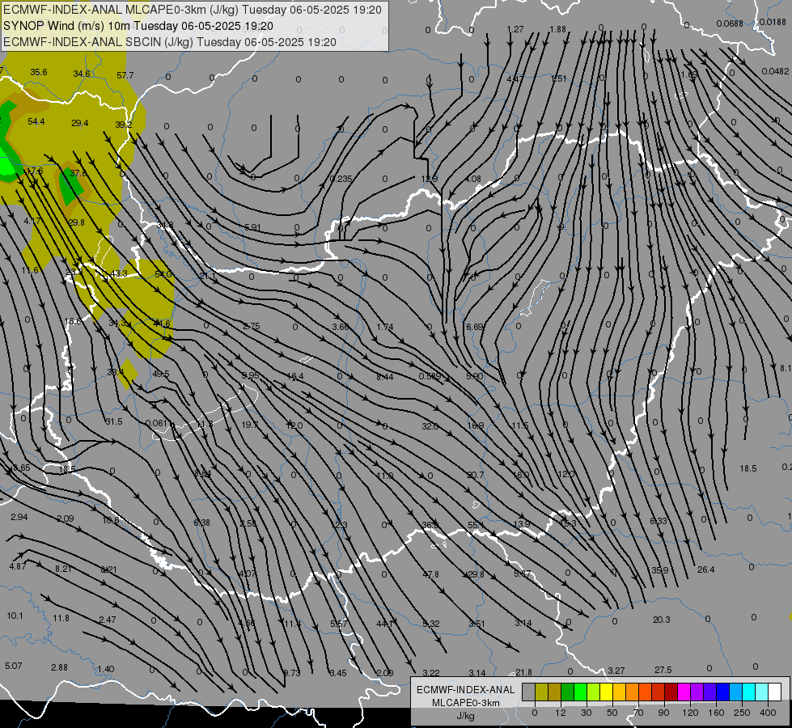Viewport: 792px width, 728px height.
Task: Click the '55.1' value on the map
Action: pos(476,526)
